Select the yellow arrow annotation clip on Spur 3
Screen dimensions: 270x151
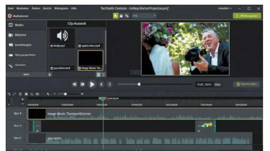(206, 126)
